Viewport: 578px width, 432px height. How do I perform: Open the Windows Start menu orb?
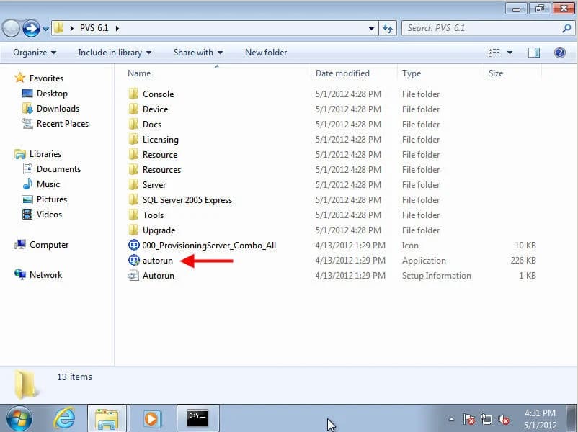click(19, 418)
